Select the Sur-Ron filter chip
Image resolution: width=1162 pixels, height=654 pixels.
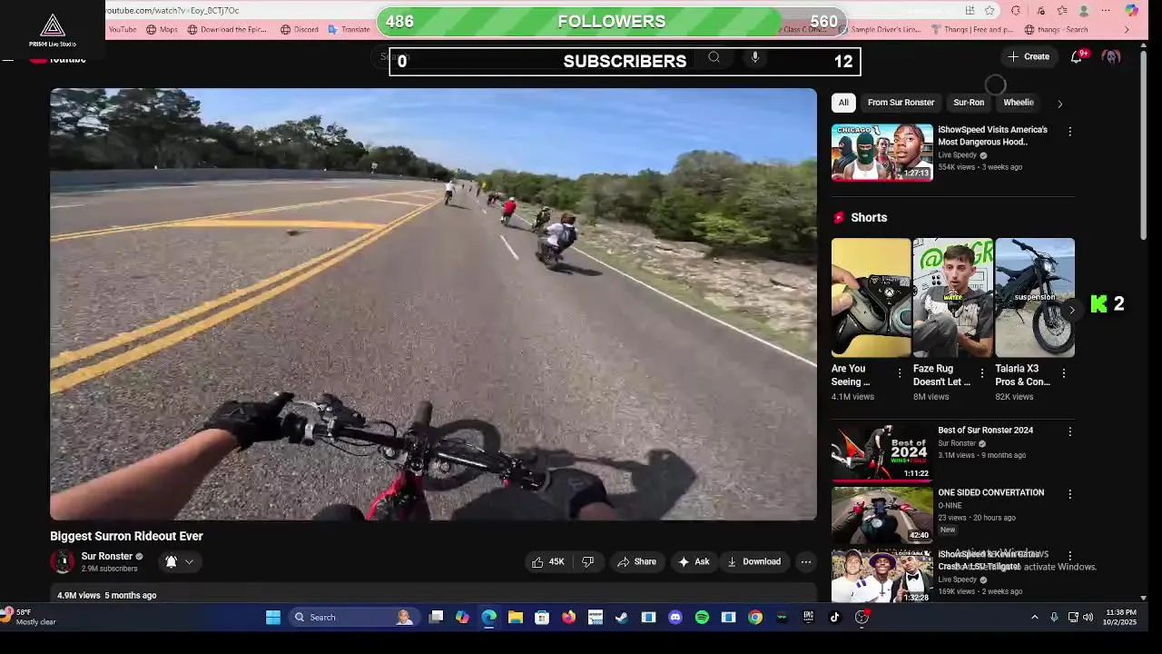pyautogui.click(x=969, y=103)
